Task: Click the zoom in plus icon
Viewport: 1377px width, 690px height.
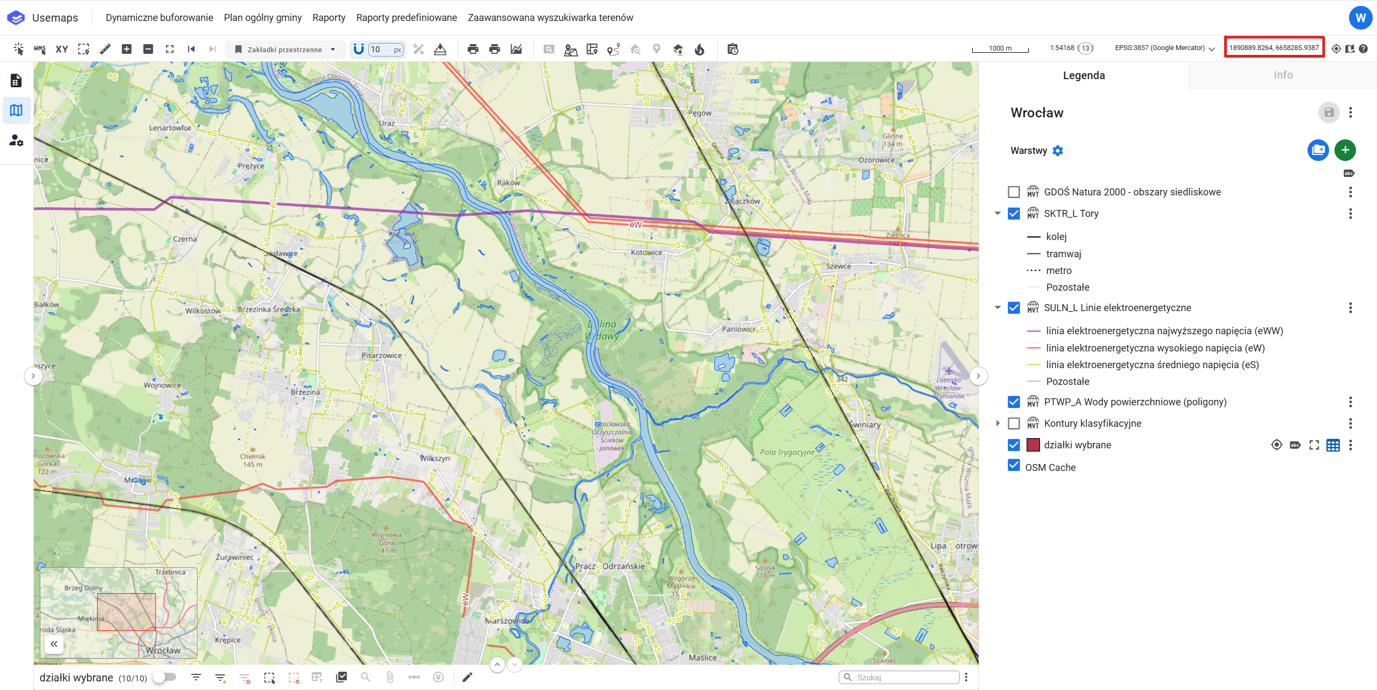Action: [x=127, y=49]
